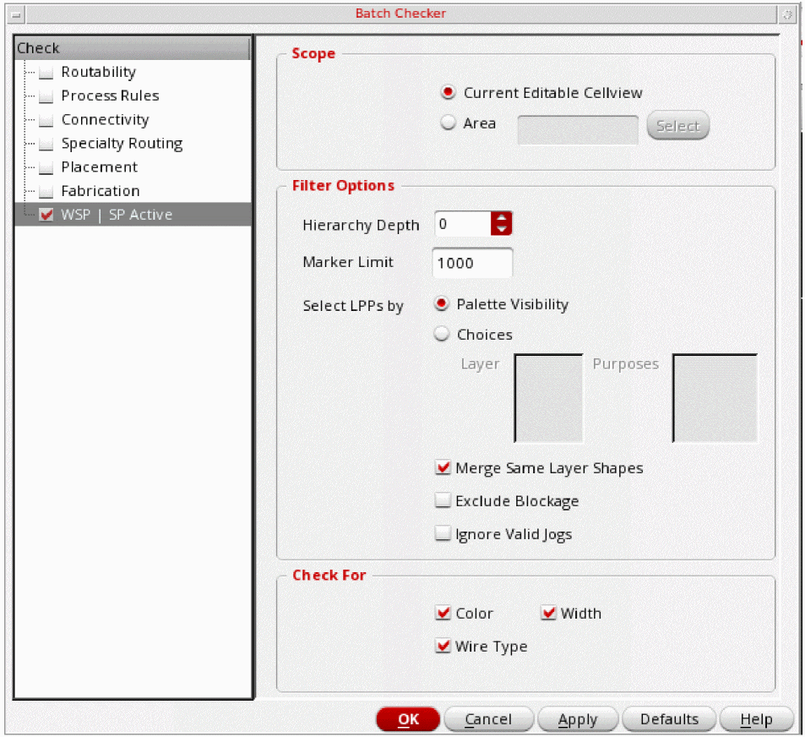Enable Exclude Blockage option
805x737 pixels.
point(443,501)
